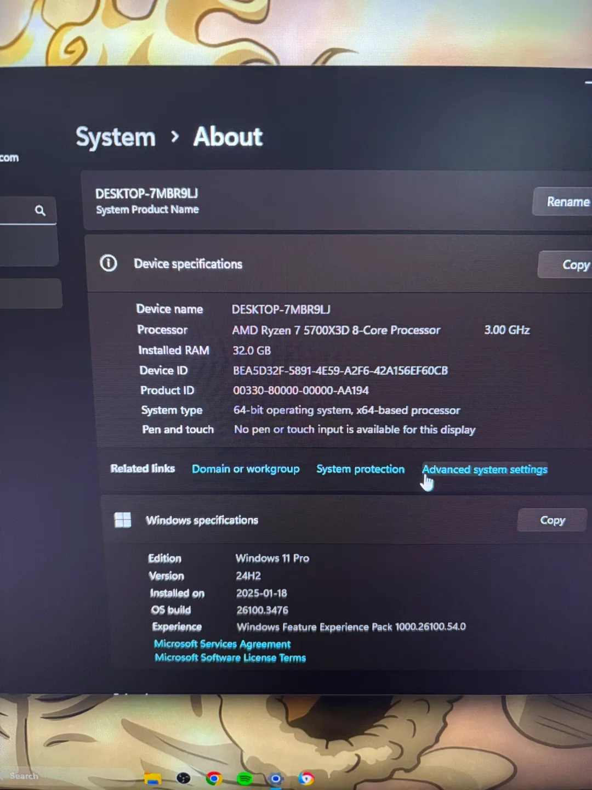Open Microsoft Software License Terms

(x=230, y=657)
